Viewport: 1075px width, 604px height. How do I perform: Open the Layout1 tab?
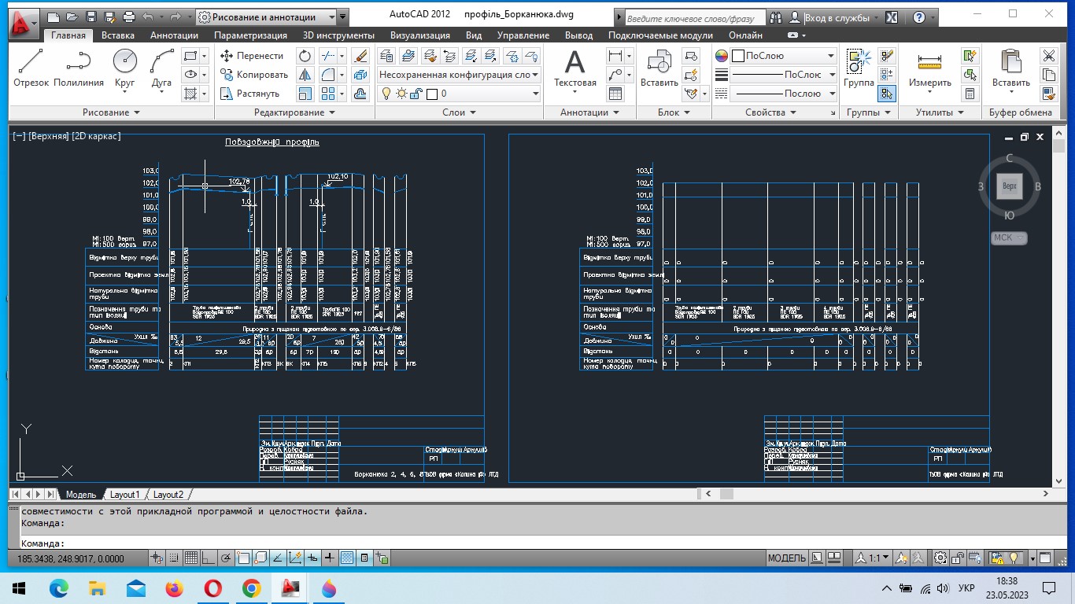[124, 495]
